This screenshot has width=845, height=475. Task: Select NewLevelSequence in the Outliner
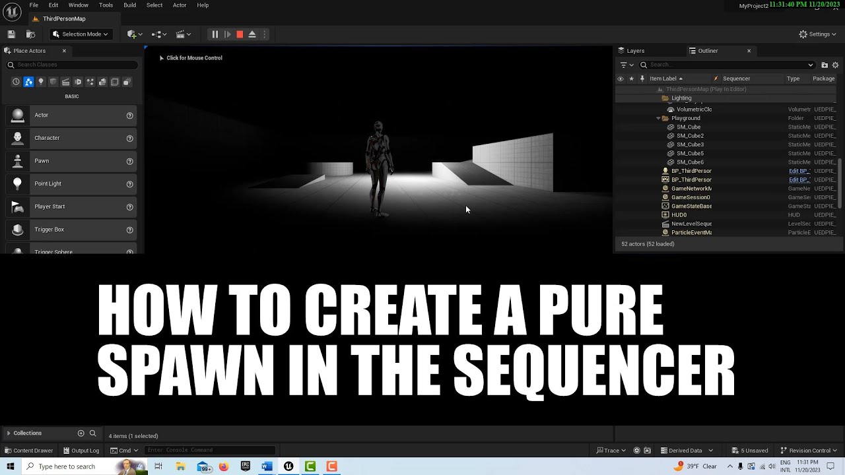coord(691,224)
